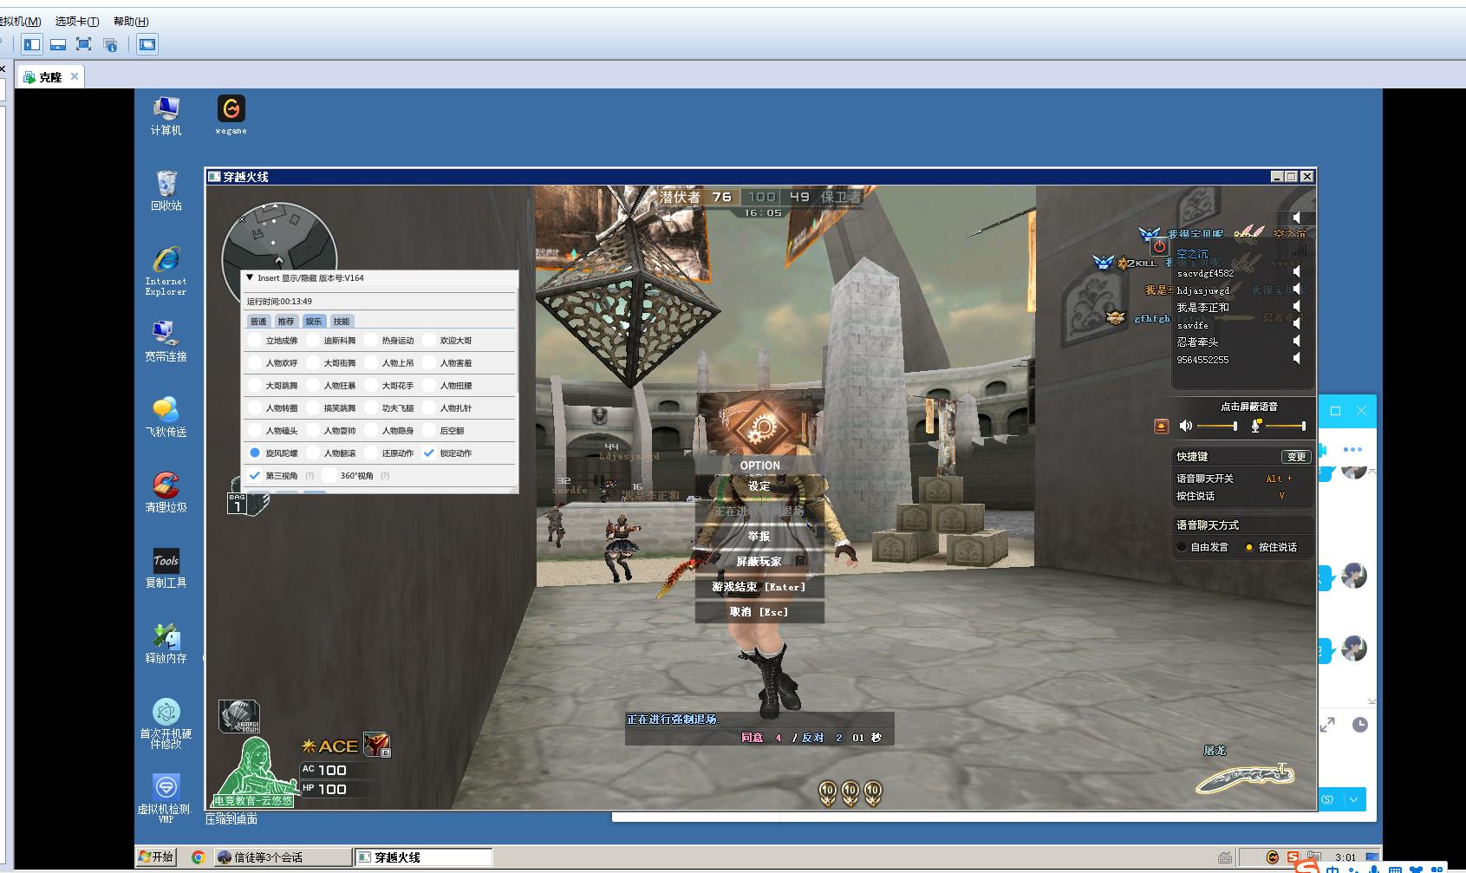Open the 计算机 desktop icon
This screenshot has width=1466, height=873.
coord(166,115)
